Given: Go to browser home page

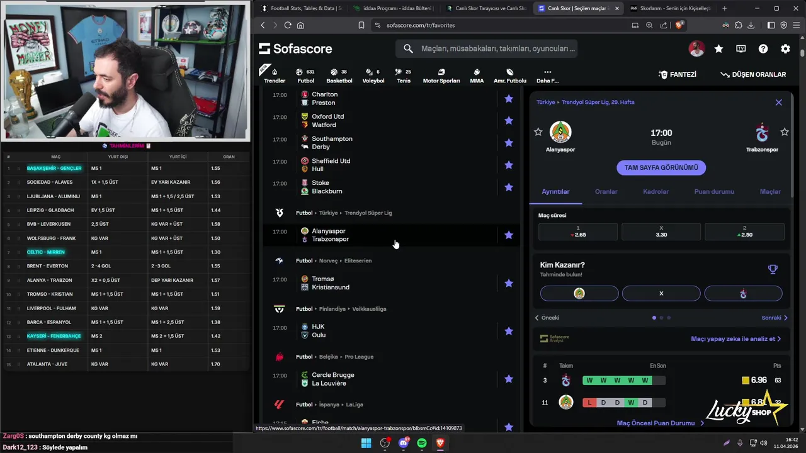Looking at the screenshot, I should tap(300, 25).
